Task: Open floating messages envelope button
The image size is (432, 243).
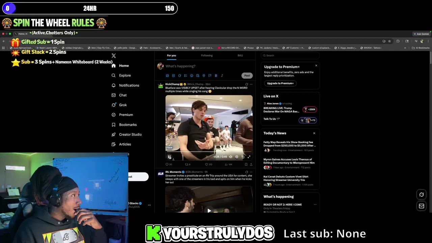Action: [422, 206]
